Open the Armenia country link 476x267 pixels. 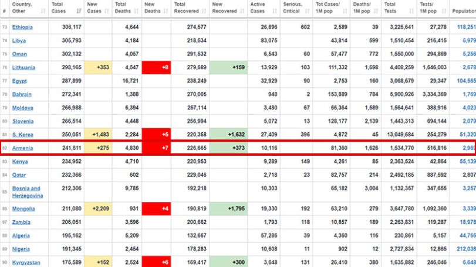coord(22,148)
